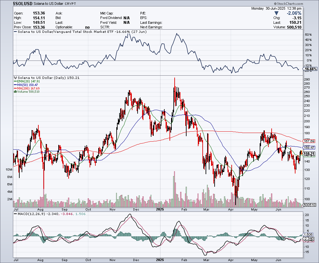Screen dimensions: 319x263
Task: Click the blue MA(50) line color key
Action: [x=15, y=85]
